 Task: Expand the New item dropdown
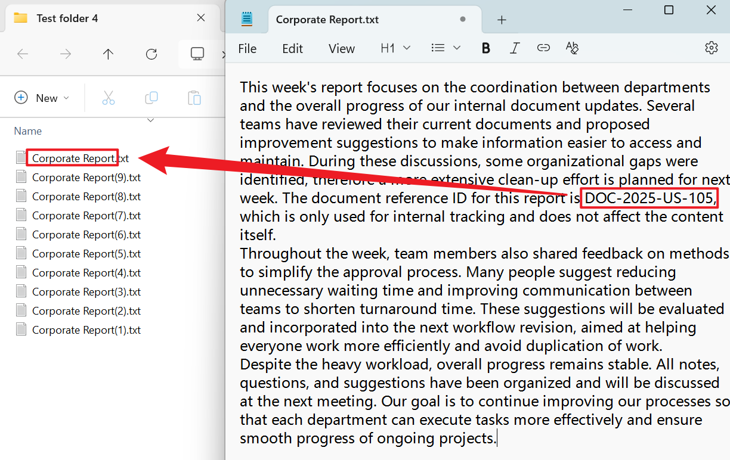[42, 98]
